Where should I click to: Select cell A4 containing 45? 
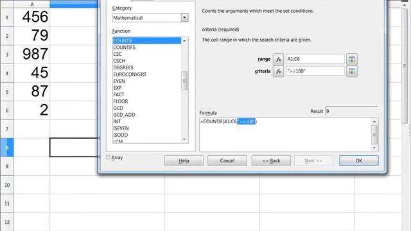(31, 73)
